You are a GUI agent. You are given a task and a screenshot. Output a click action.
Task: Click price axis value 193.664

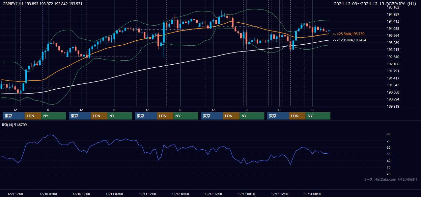(393, 36)
